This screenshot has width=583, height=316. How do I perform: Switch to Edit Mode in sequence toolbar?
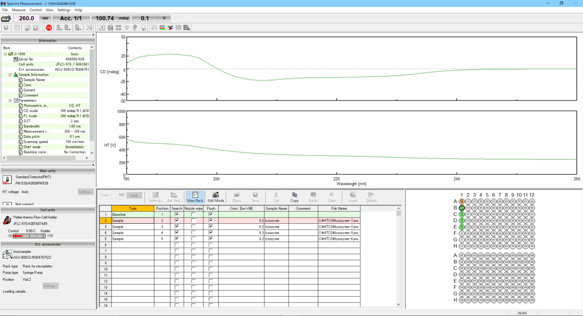216,197
